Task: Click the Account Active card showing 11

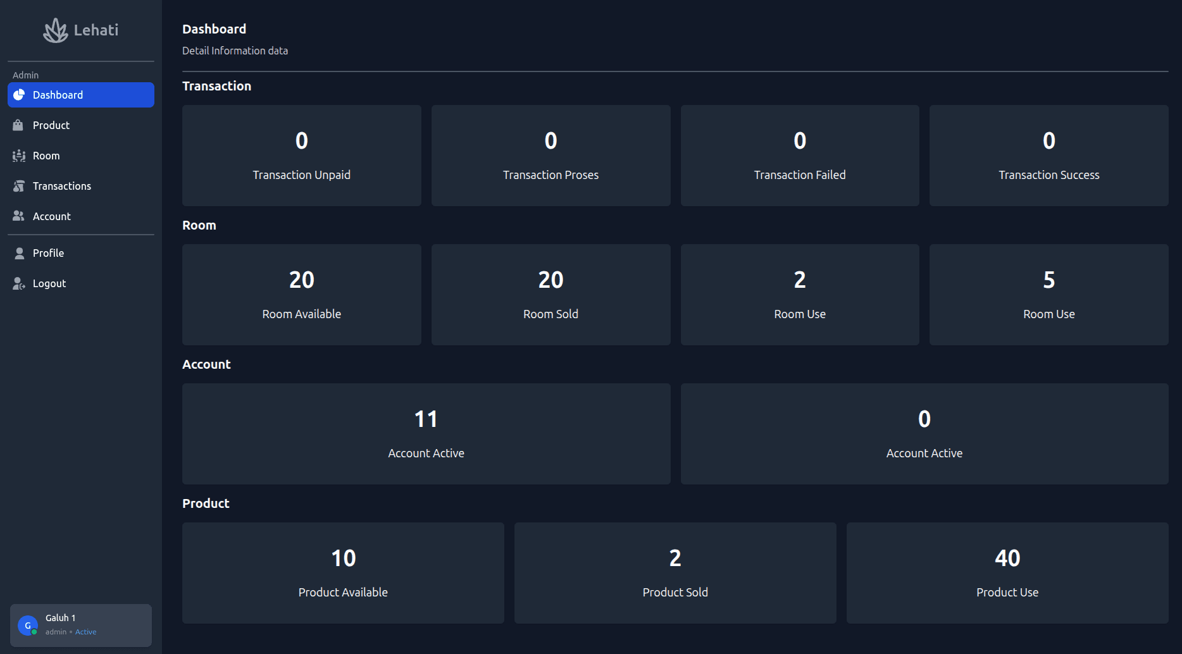Action: [426, 434]
